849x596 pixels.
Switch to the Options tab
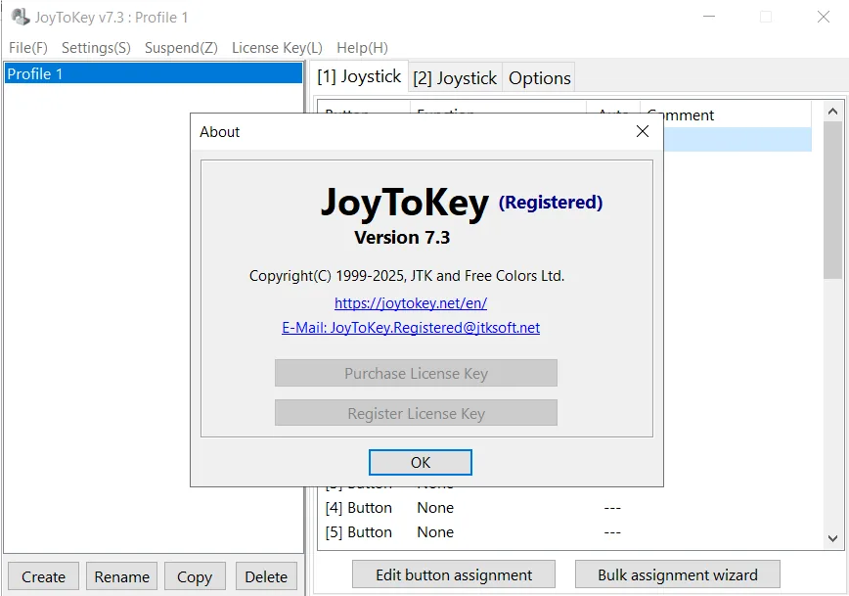(x=539, y=78)
